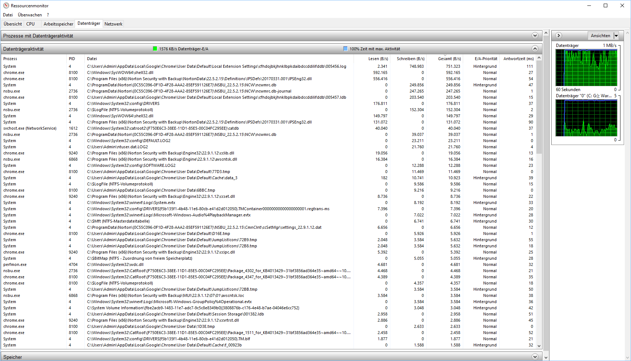Select the C:\$Mft (NTFS-Masterdateitabelle) row
Image resolution: width=631 pixels, height=361 pixels.
(269, 221)
